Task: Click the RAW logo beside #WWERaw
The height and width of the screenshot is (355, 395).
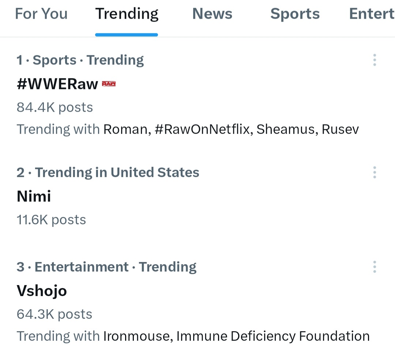Action: pyautogui.click(x=109, y=84)
